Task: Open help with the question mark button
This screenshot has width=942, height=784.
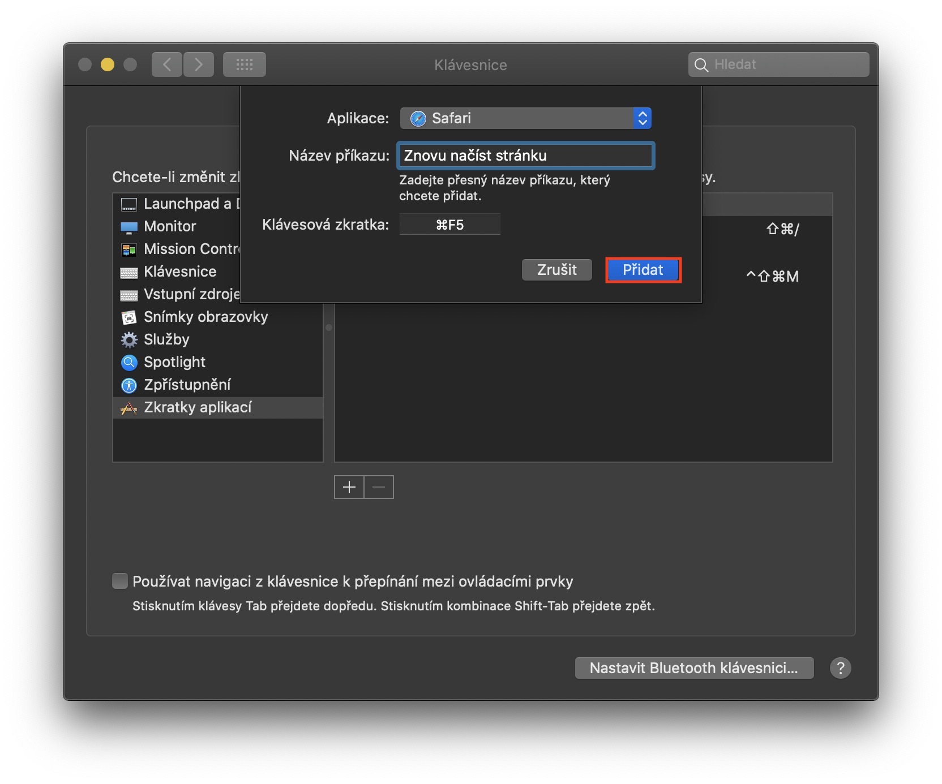Action: [840, 668]
